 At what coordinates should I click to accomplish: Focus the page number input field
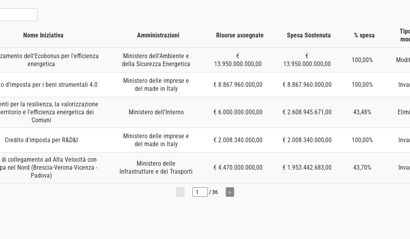tap(200, 192)
